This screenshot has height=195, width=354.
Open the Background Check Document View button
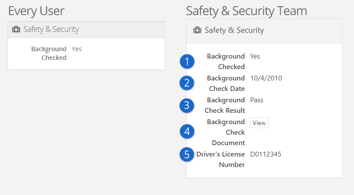(259, 123)
